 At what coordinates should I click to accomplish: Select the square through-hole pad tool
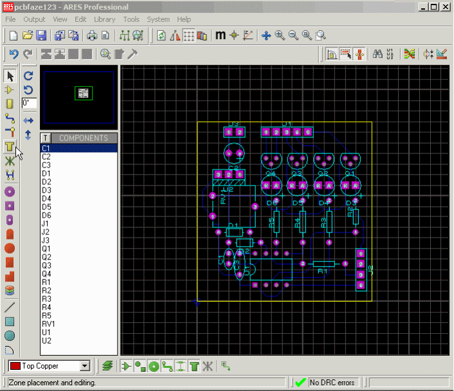[x=10, y=206]
